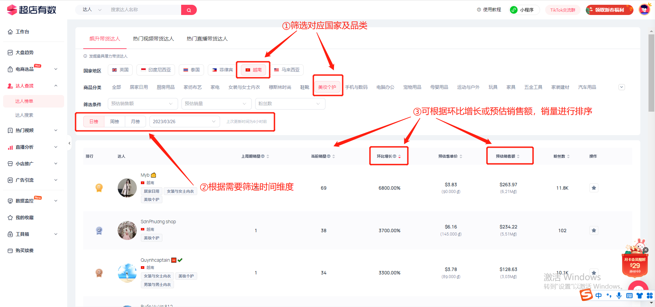The width and height of the screenshot is (655, 307).
Task: Click the 上周期销量 help question icon
Action: [x=263, y=156]
